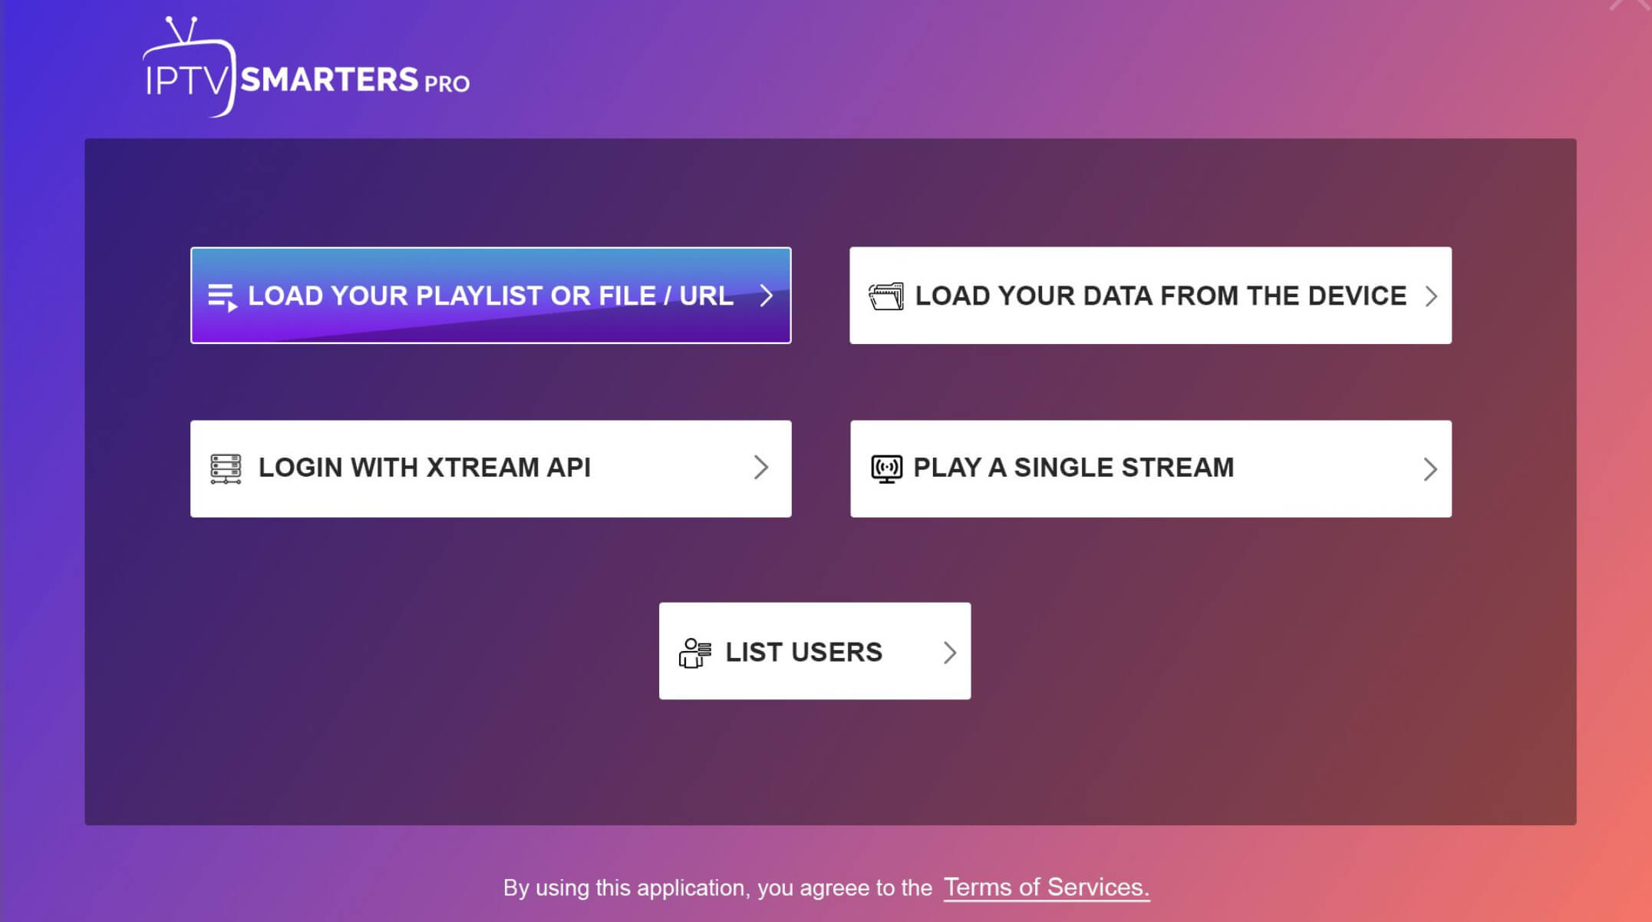Click the arrow on XTREAM API row

tap(759, 467)
